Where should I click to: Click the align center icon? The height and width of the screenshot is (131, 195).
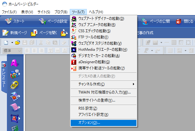(x=34, y=50)
